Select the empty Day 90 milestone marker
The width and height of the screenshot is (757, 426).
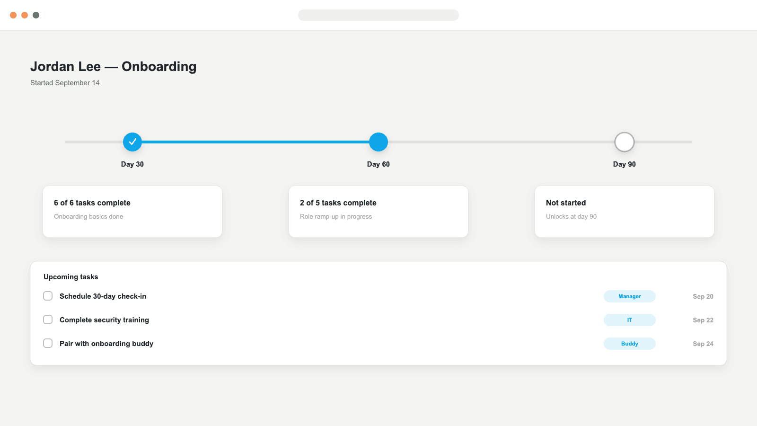625,142
